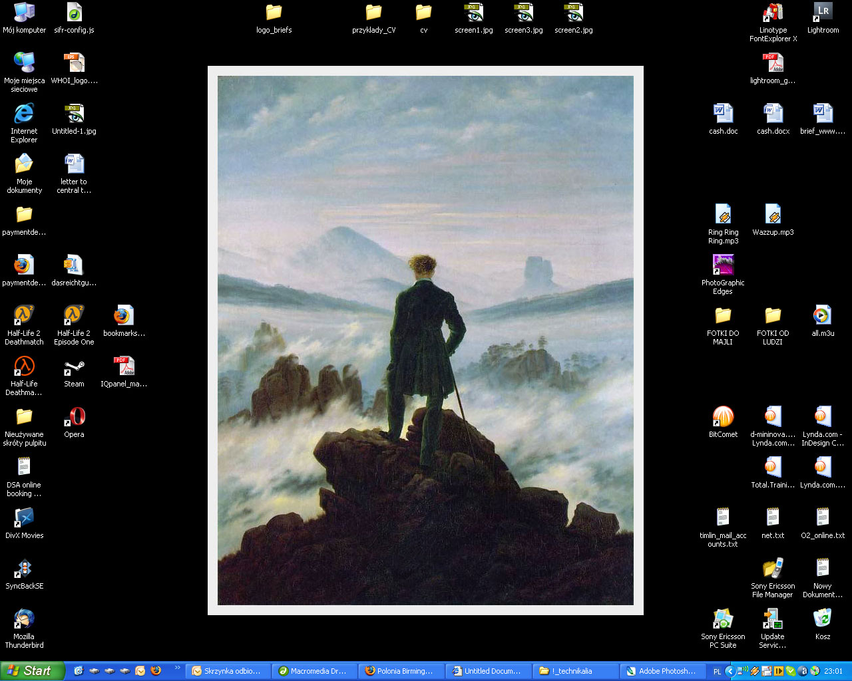The height and width of the screenshot is (681, 852).
Task: Select the Mozilla Thunderbird icon
Action: click(24, 620)
